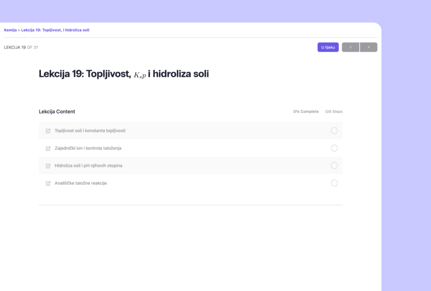Viewport: 431px width, 291px height.
Task: Go to next lesson using right arrow
Action: [x=369, y=47]
